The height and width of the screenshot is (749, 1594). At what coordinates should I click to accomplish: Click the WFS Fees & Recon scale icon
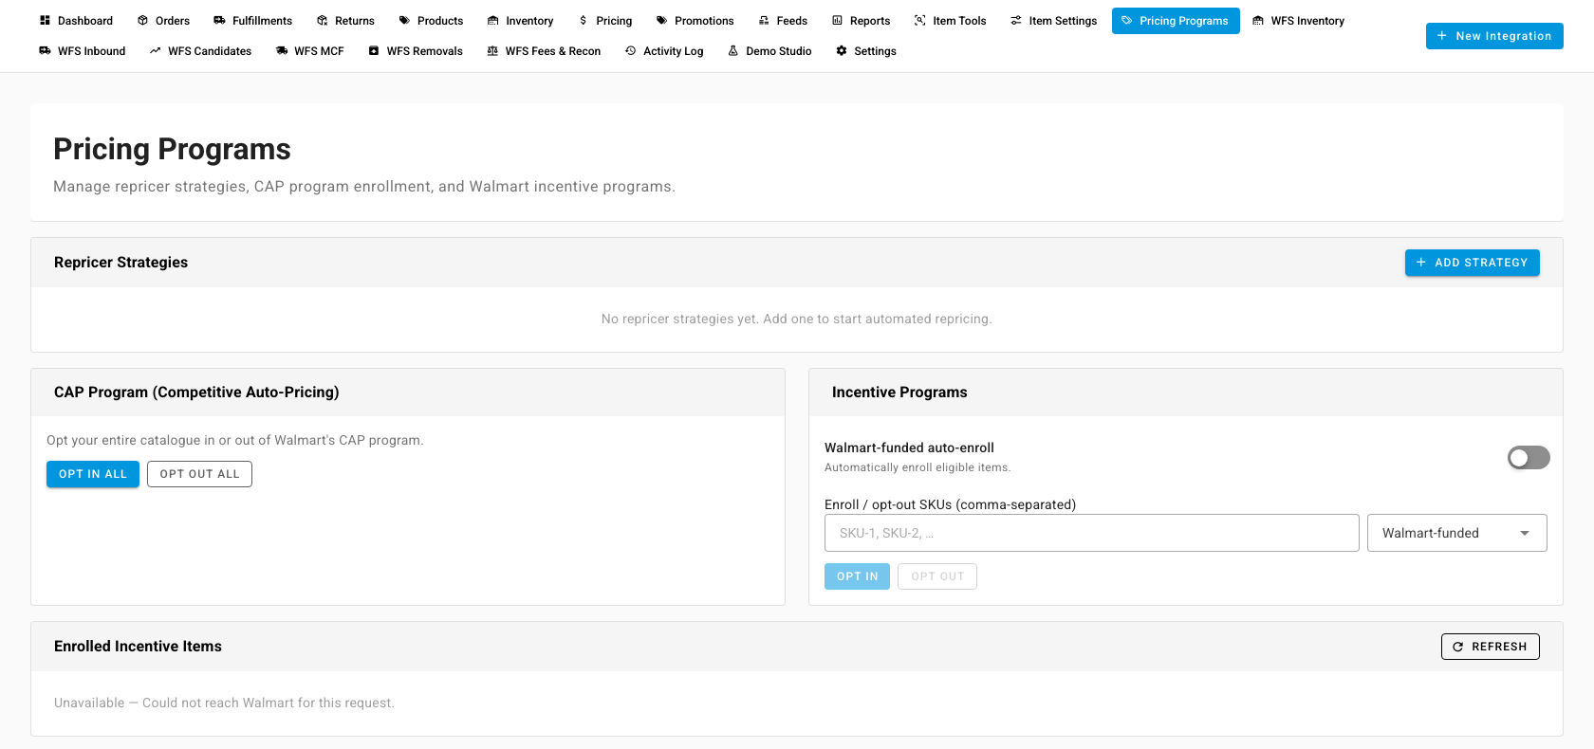[492, 50]
